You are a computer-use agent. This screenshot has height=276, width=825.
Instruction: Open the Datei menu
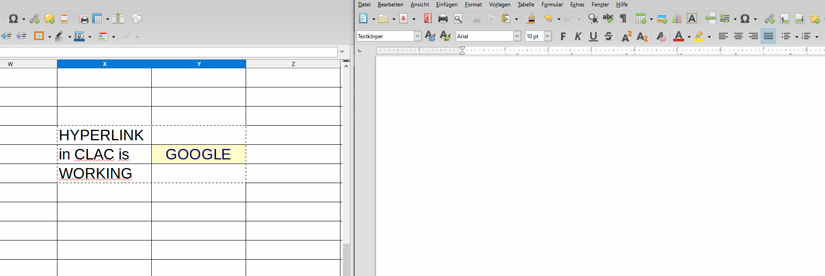[x=364, y=5]
